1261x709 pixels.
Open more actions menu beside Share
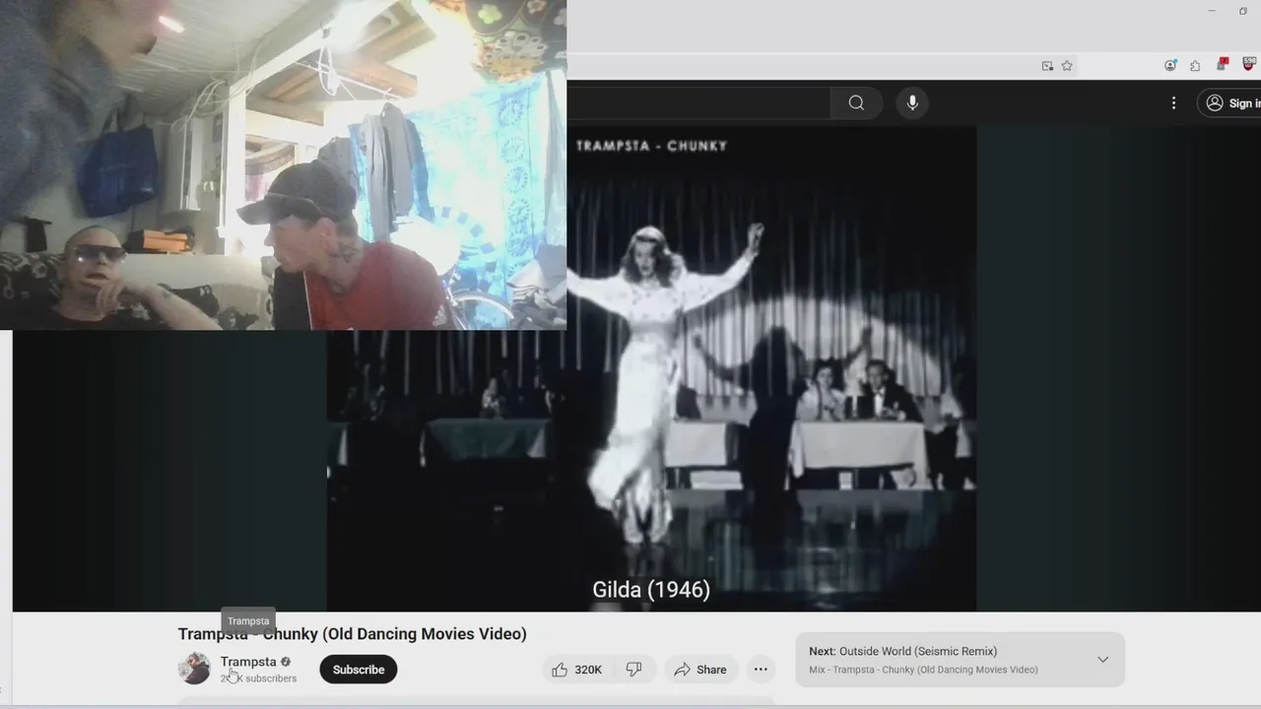(761, 670)
